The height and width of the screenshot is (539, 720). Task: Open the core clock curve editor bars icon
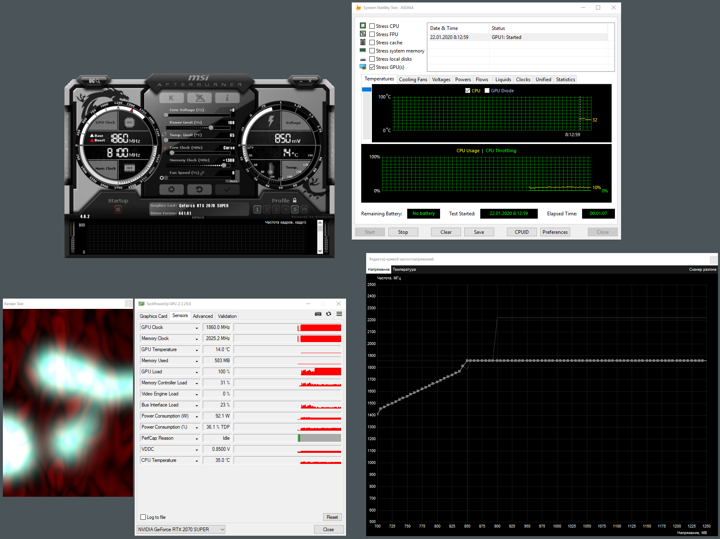pos(165,148)
